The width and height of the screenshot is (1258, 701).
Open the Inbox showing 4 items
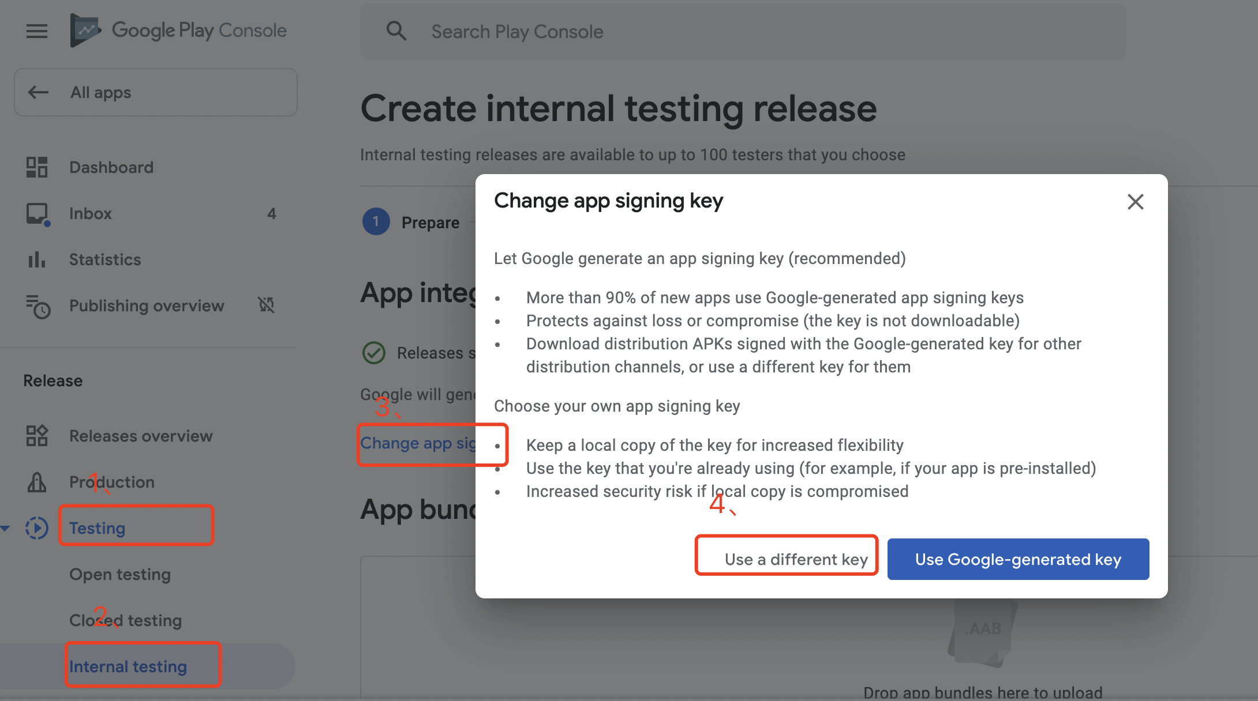tap(90, 213)
